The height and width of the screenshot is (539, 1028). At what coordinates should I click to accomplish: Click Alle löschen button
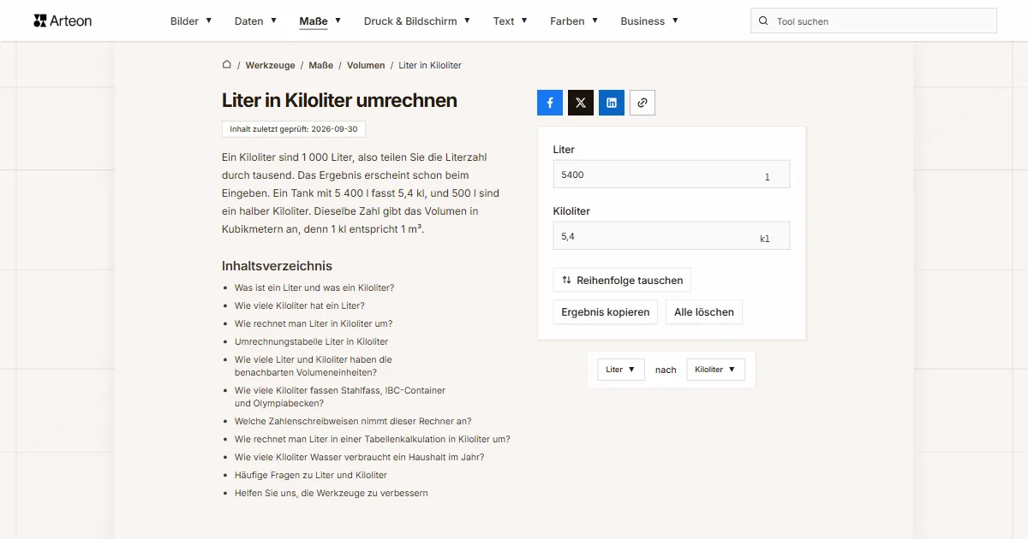pyautogui.click(x=704, y=312)
